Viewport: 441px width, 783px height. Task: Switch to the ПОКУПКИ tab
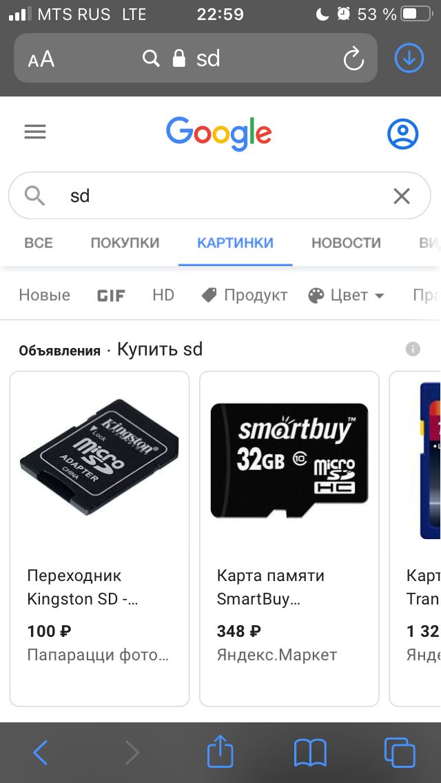(125, 243)
